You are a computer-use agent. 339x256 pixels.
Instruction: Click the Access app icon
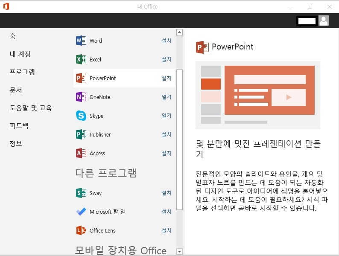pos(81,153)
